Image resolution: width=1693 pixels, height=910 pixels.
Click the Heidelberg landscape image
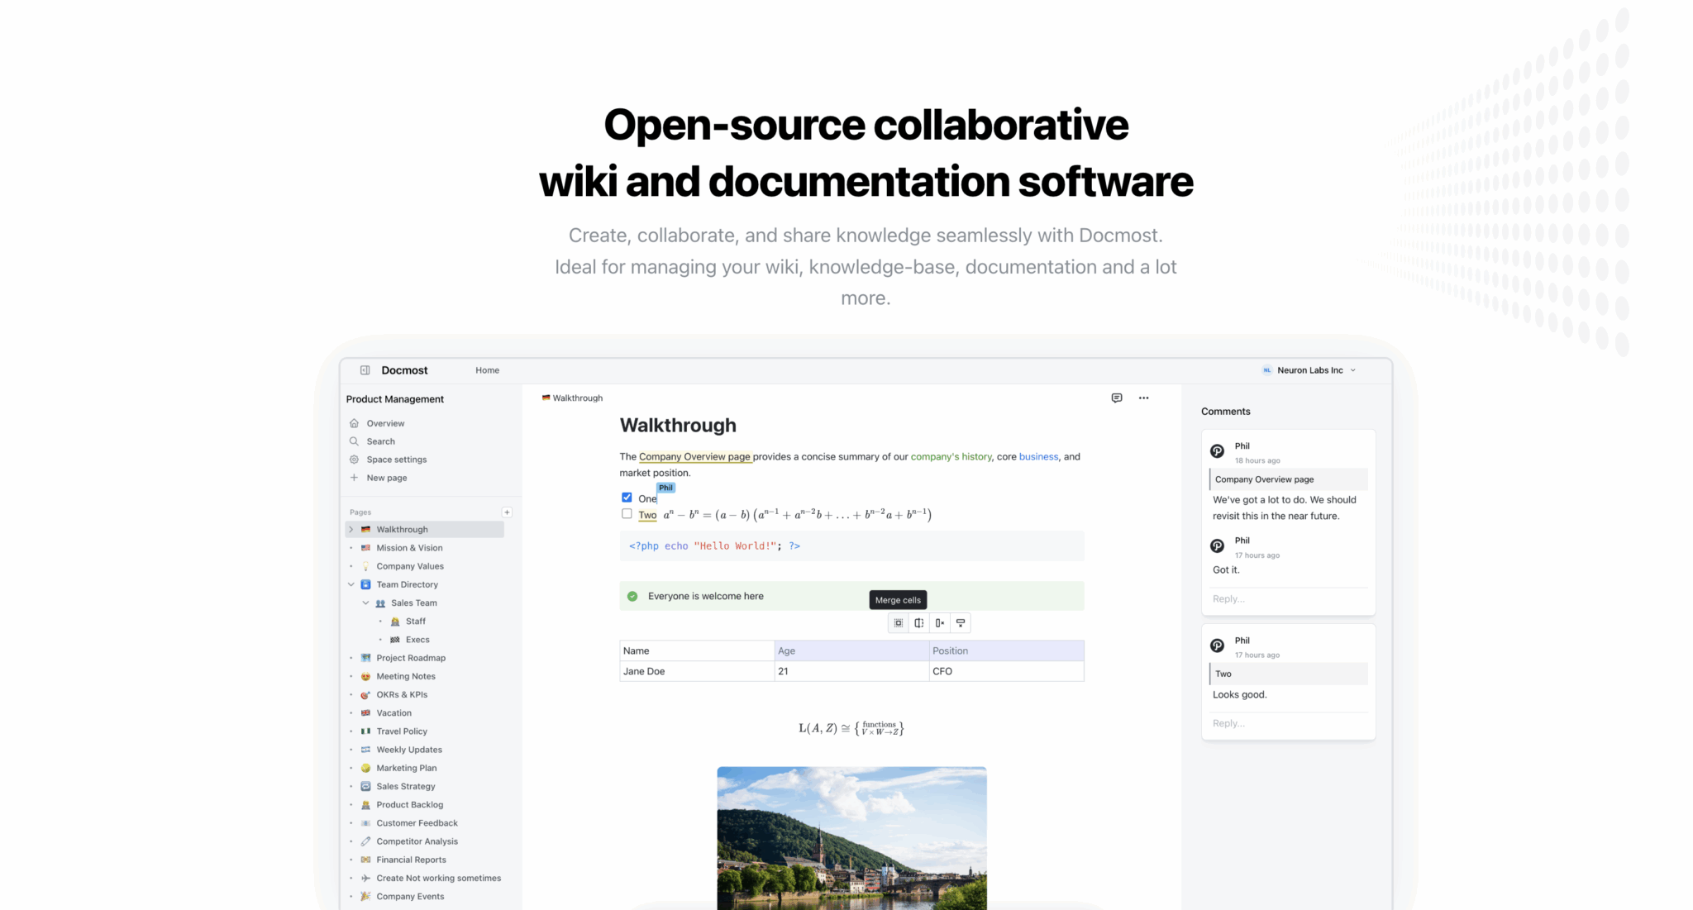point(851,838)
